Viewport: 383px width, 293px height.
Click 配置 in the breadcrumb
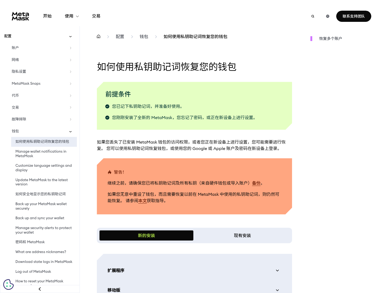tap(120, 36)
